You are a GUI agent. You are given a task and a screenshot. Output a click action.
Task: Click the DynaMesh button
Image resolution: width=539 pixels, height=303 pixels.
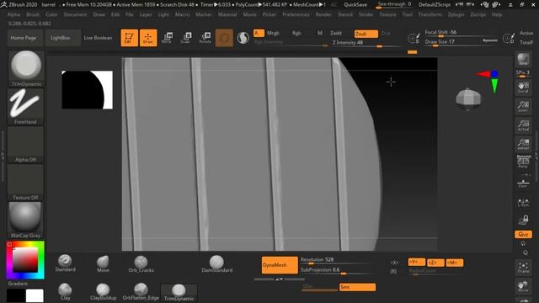(280, 265)
